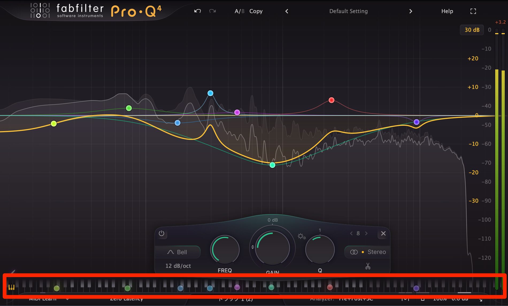
Task: Click the GAIN knob
Action: 272,248
